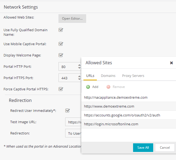176x160 pixels.
Task: Switch to the Domains tab
Action: [108, 76]
